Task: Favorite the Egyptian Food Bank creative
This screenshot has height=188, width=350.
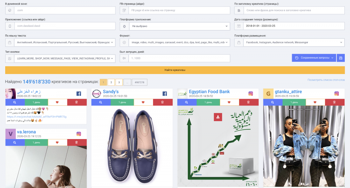Action: click(229, 102)
